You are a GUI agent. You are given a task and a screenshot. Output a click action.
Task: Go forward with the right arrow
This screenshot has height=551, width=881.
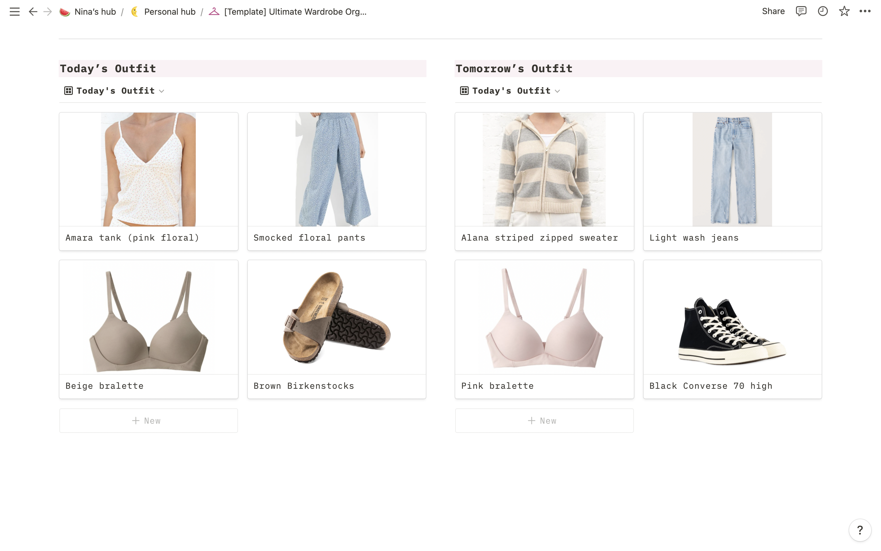pyautogui.click(x=48, y=12)
